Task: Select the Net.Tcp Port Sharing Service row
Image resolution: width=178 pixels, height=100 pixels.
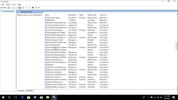Action: tap(77, 62)
